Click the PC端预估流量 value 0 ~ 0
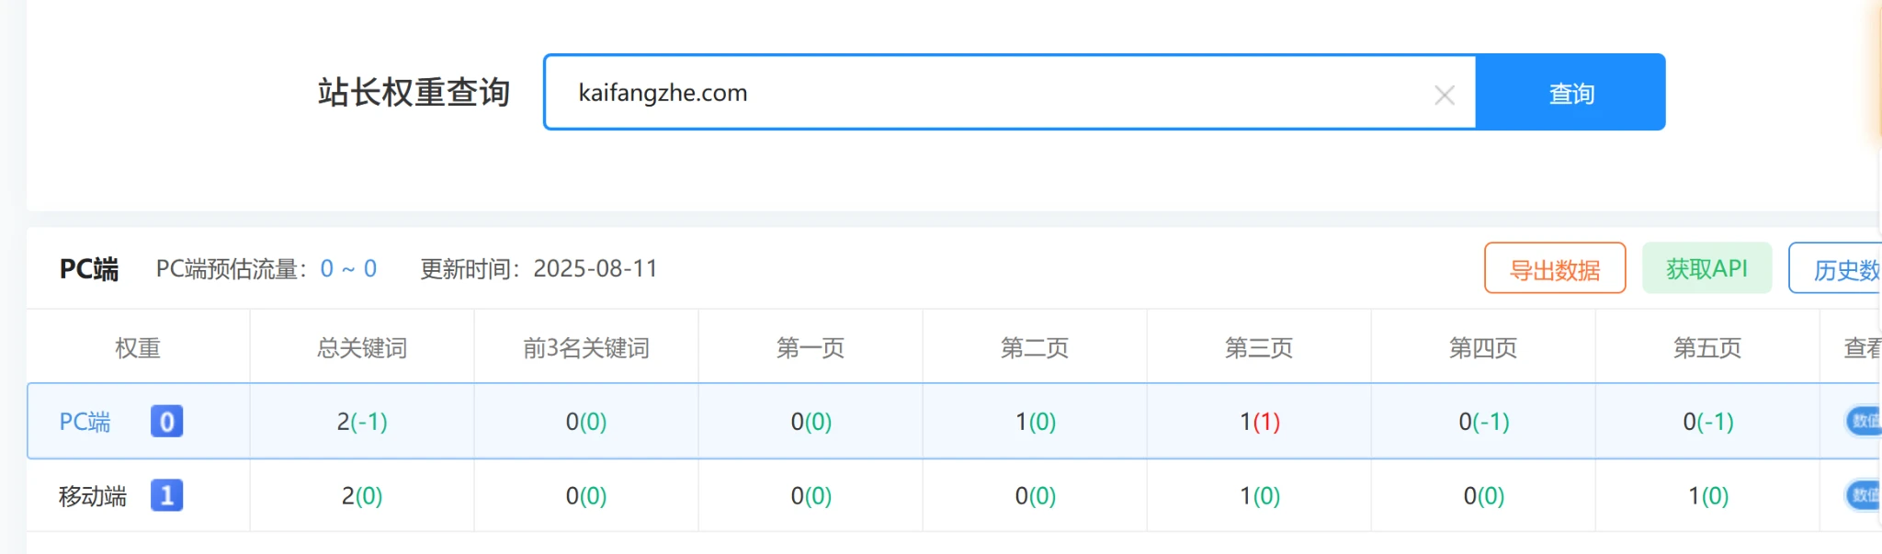 (348, 268)
